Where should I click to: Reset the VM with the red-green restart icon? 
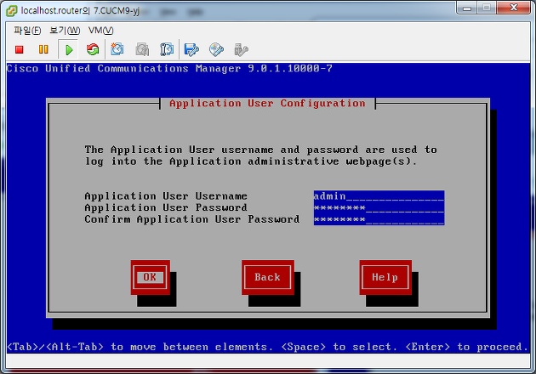(93, 49)
